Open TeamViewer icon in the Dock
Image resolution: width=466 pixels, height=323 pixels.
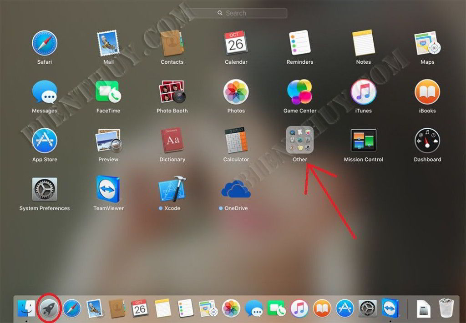pos(390,308)
